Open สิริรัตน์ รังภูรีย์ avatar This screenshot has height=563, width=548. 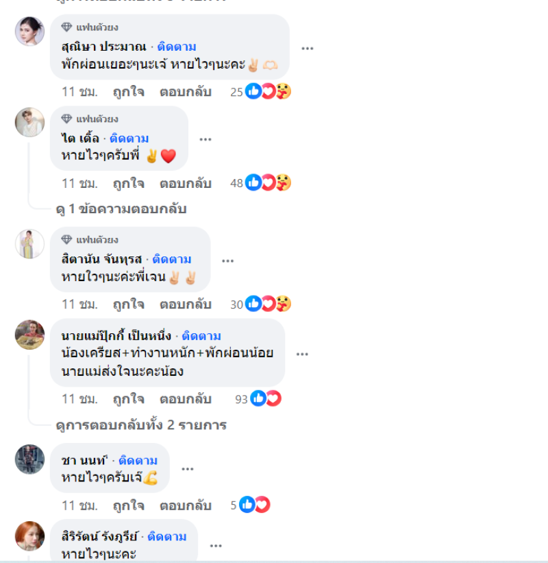pyautogui.click(x=29, y=536)
